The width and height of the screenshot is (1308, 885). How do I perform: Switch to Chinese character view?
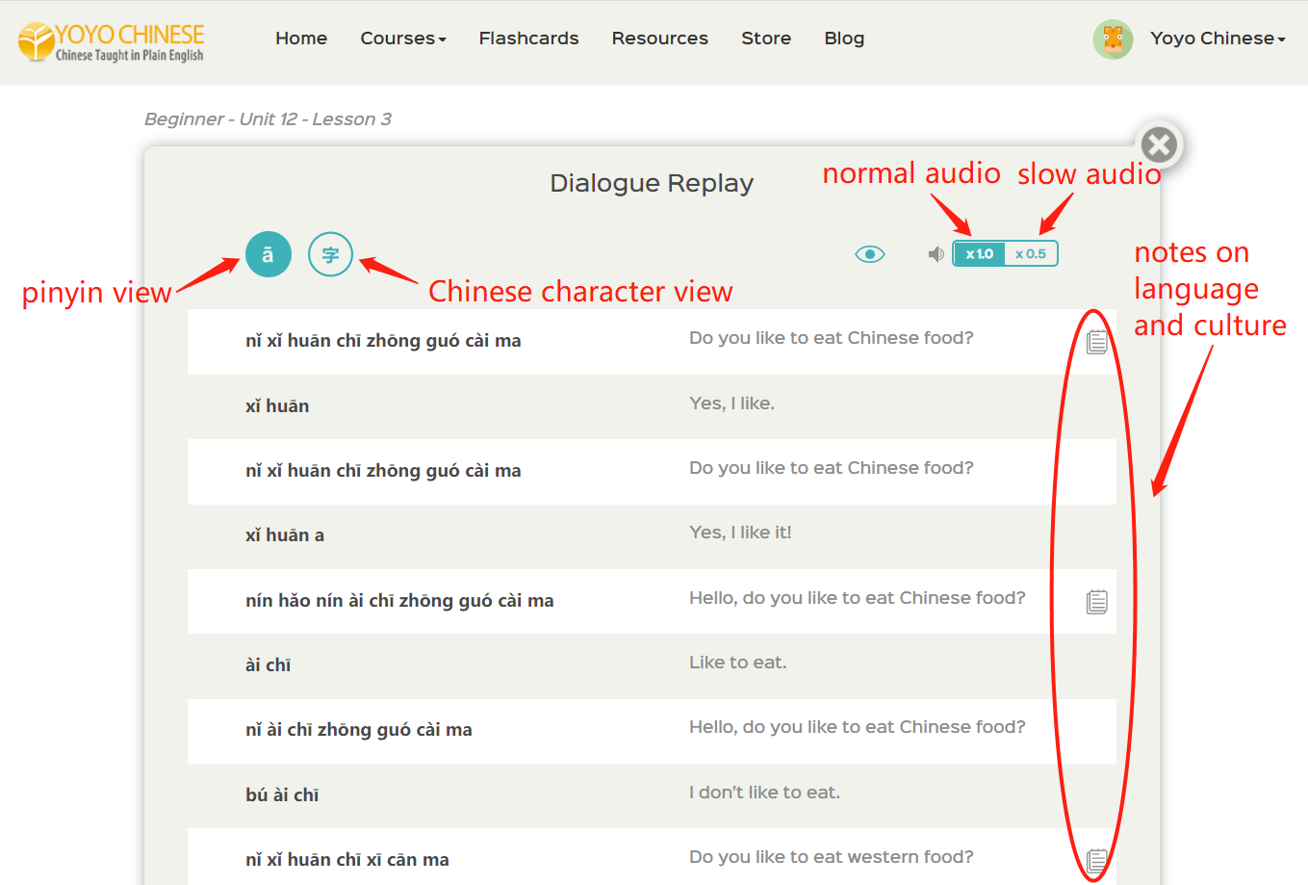click(x=330, y=255)
